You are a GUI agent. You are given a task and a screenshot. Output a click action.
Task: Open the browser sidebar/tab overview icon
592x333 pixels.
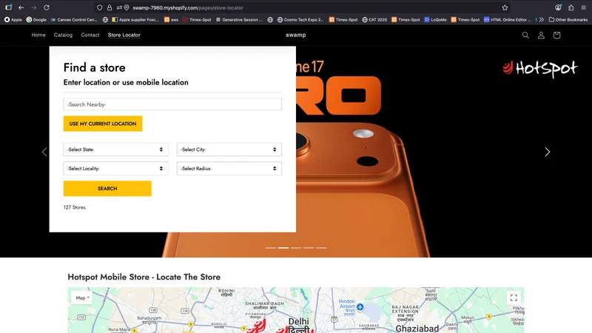pos(8,7)
